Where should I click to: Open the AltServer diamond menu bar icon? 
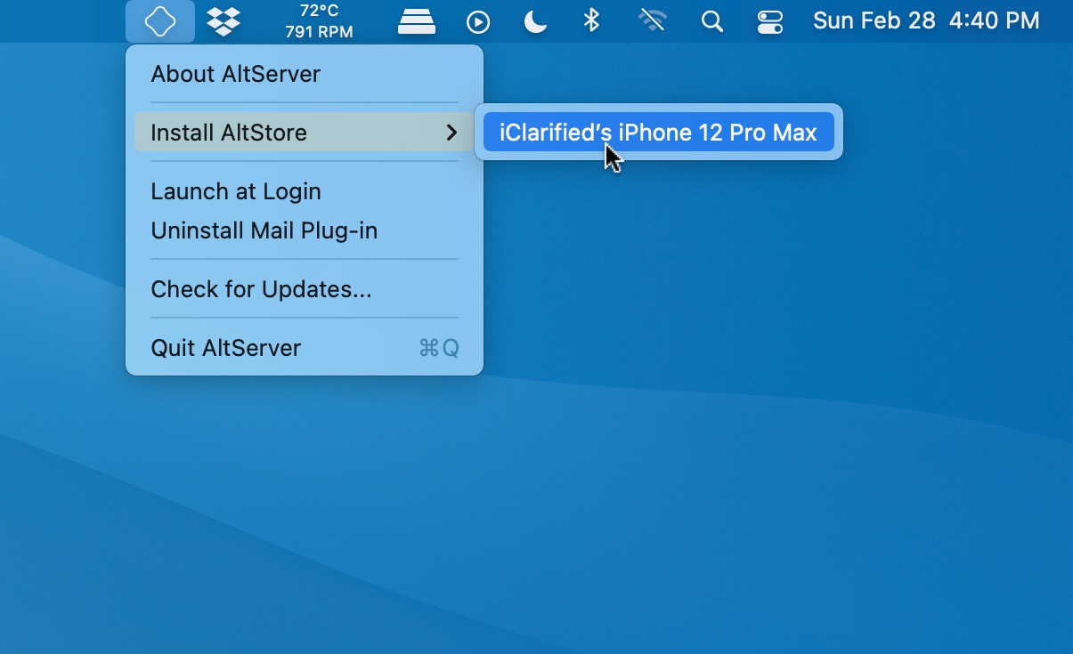tap(160, 21)
